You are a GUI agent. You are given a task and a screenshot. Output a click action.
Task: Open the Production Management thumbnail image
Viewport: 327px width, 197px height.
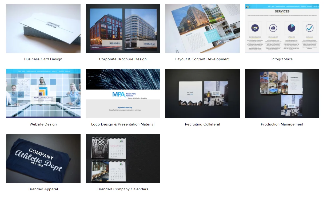click(x=282, y=94)
